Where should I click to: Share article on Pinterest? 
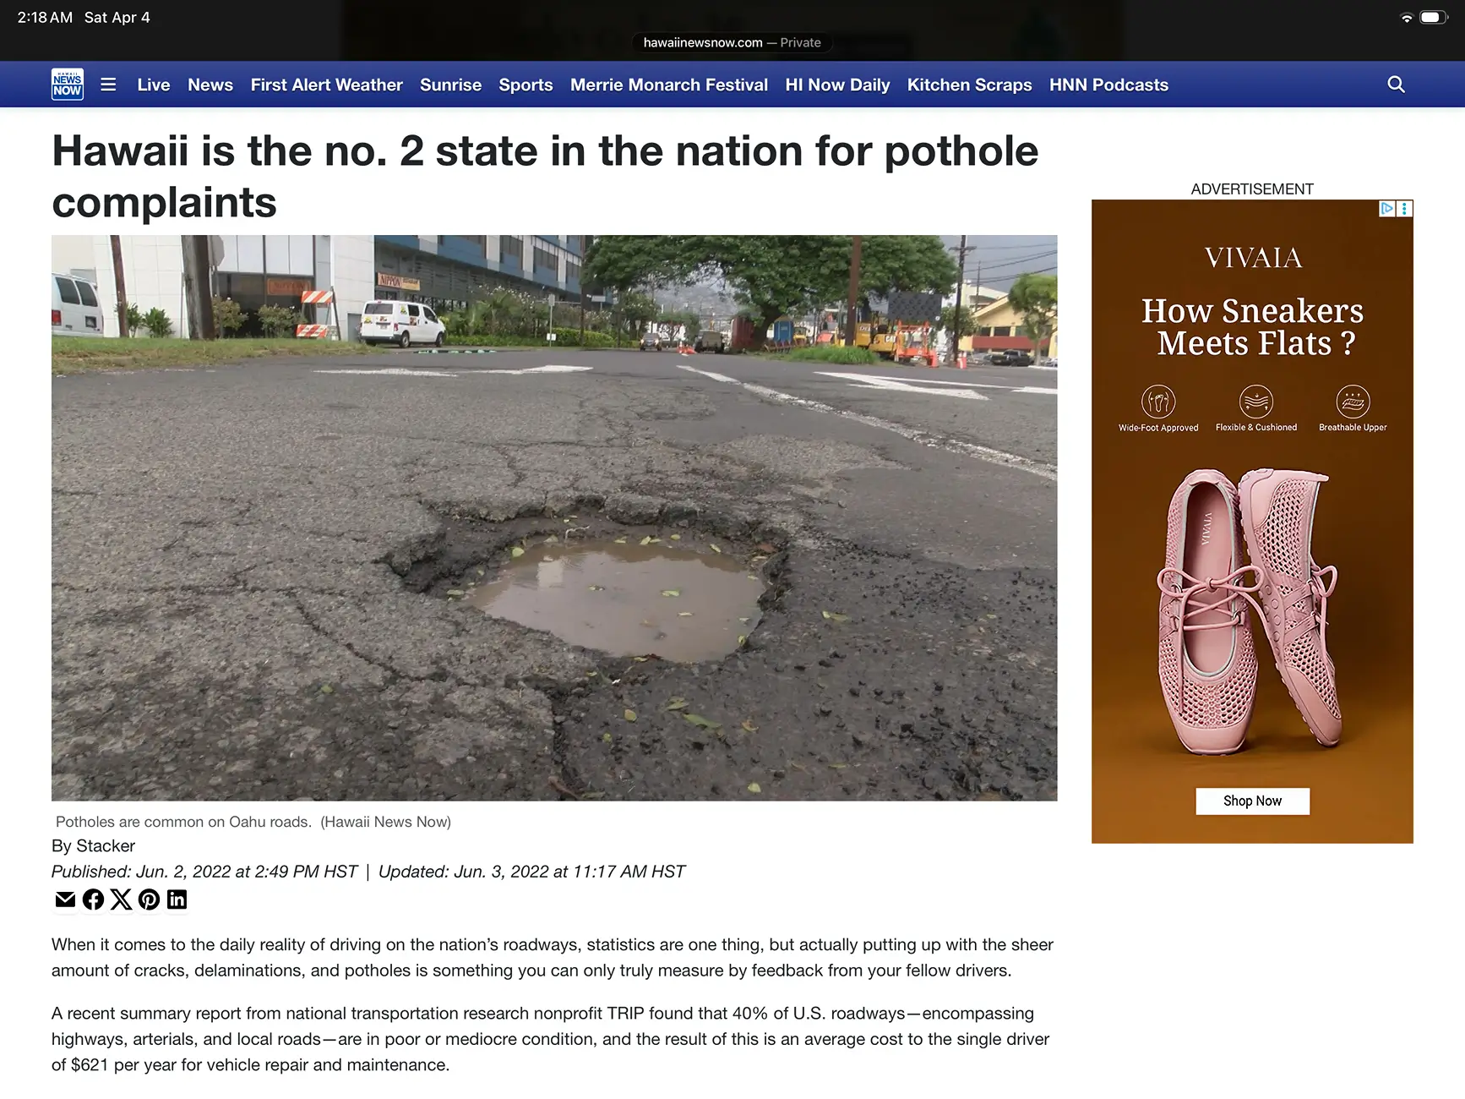149,899
